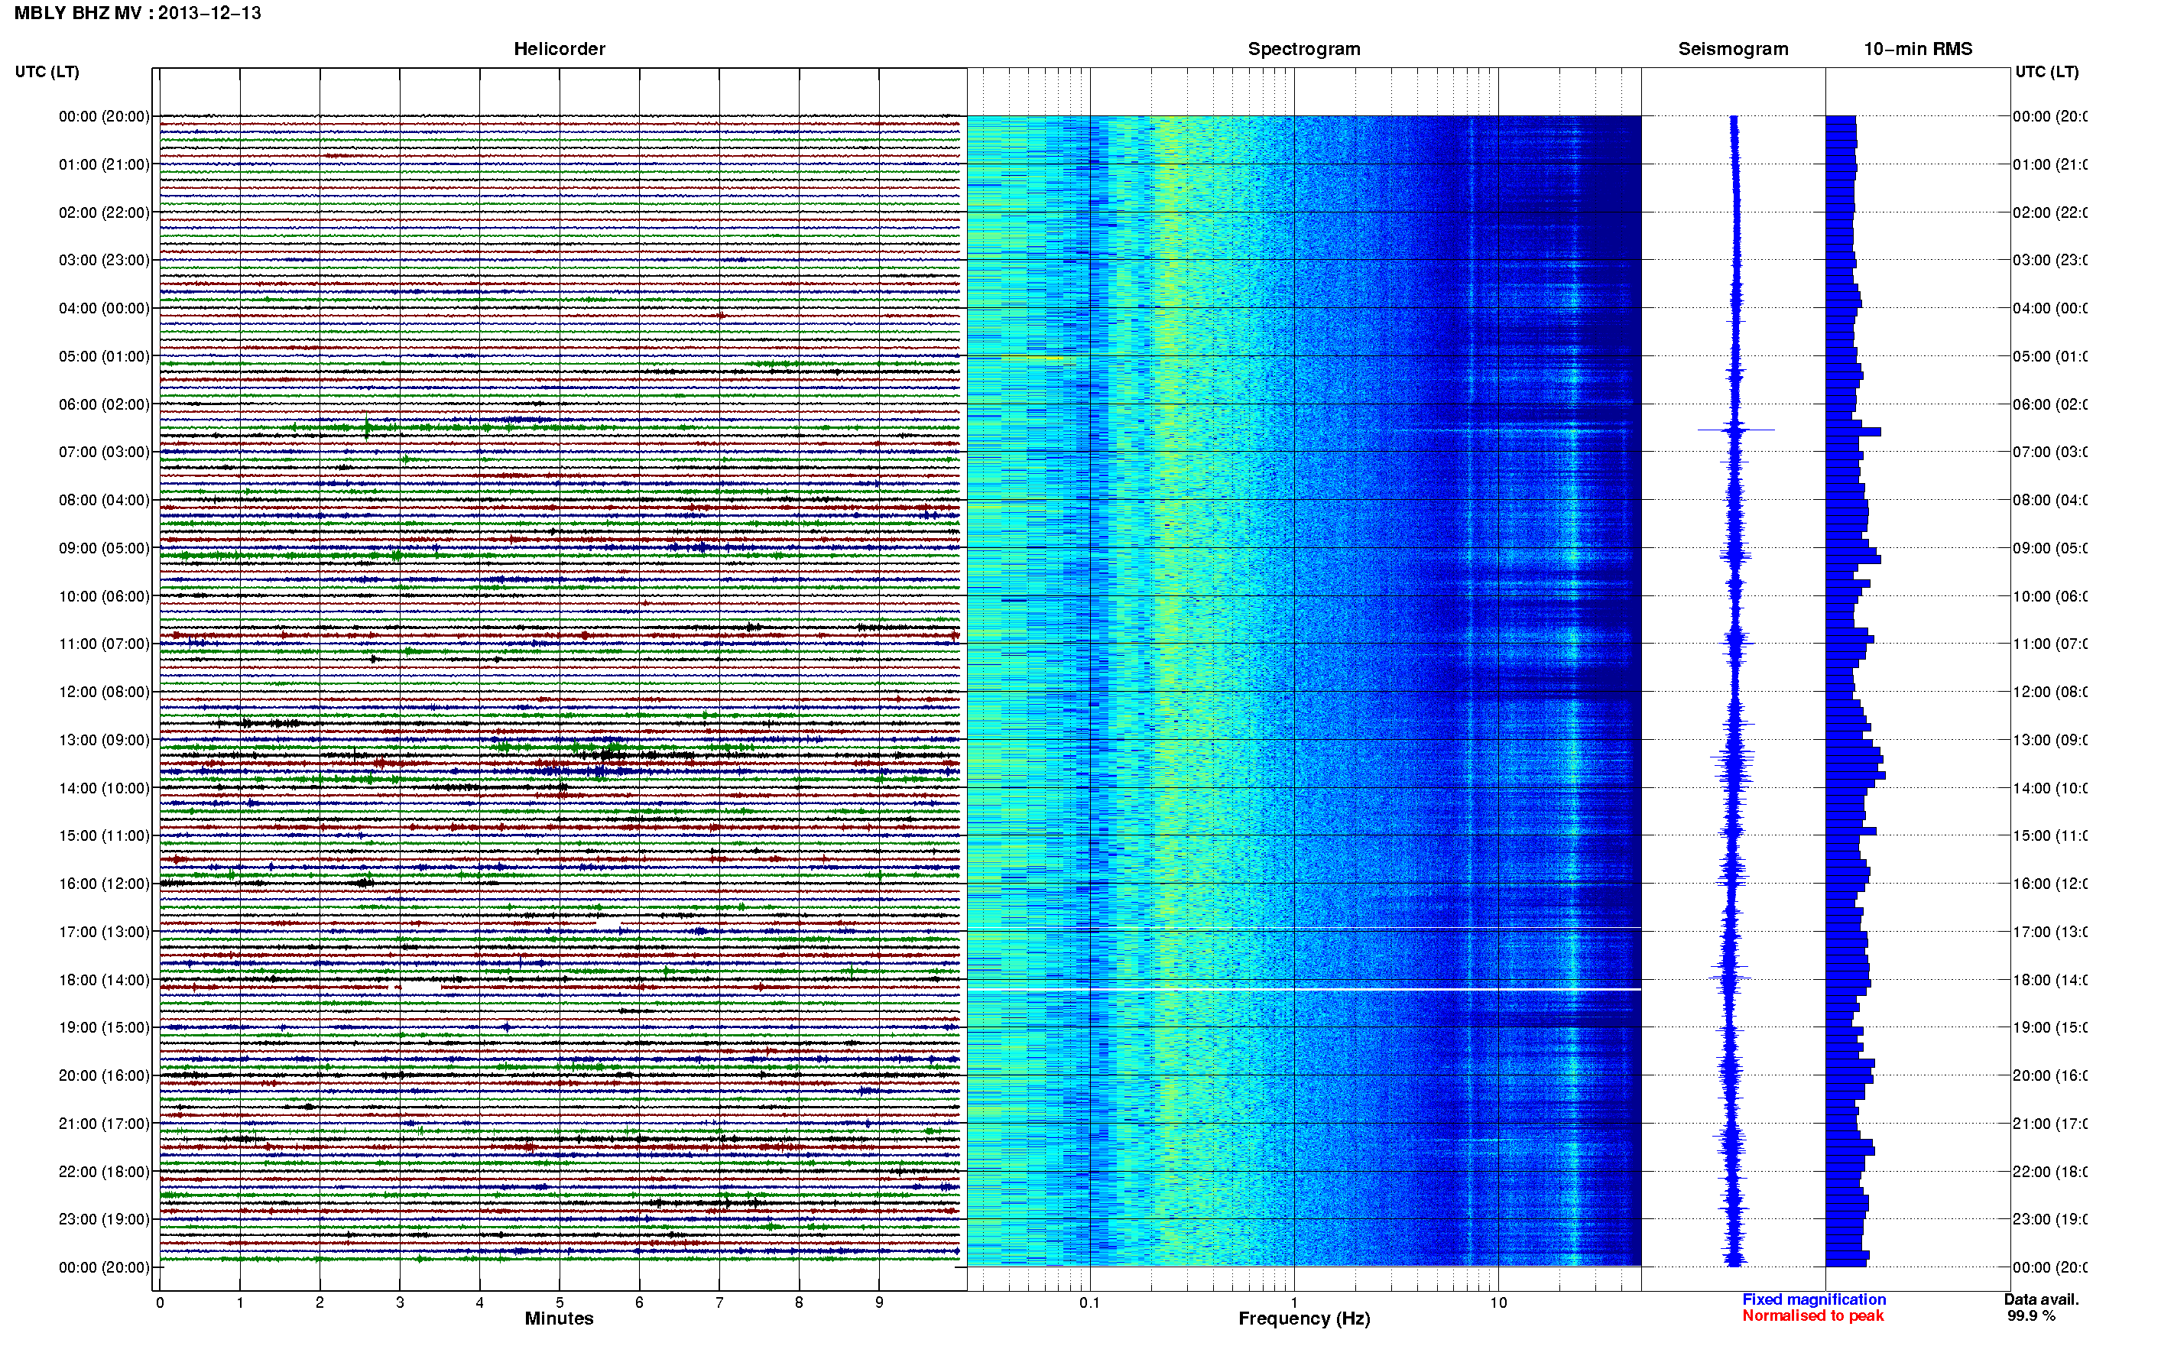The width and height of the screenshot is (2174, 1359).
Task: Click minute tick 5 on Helicorder axis
Action: coord(559,1302)
